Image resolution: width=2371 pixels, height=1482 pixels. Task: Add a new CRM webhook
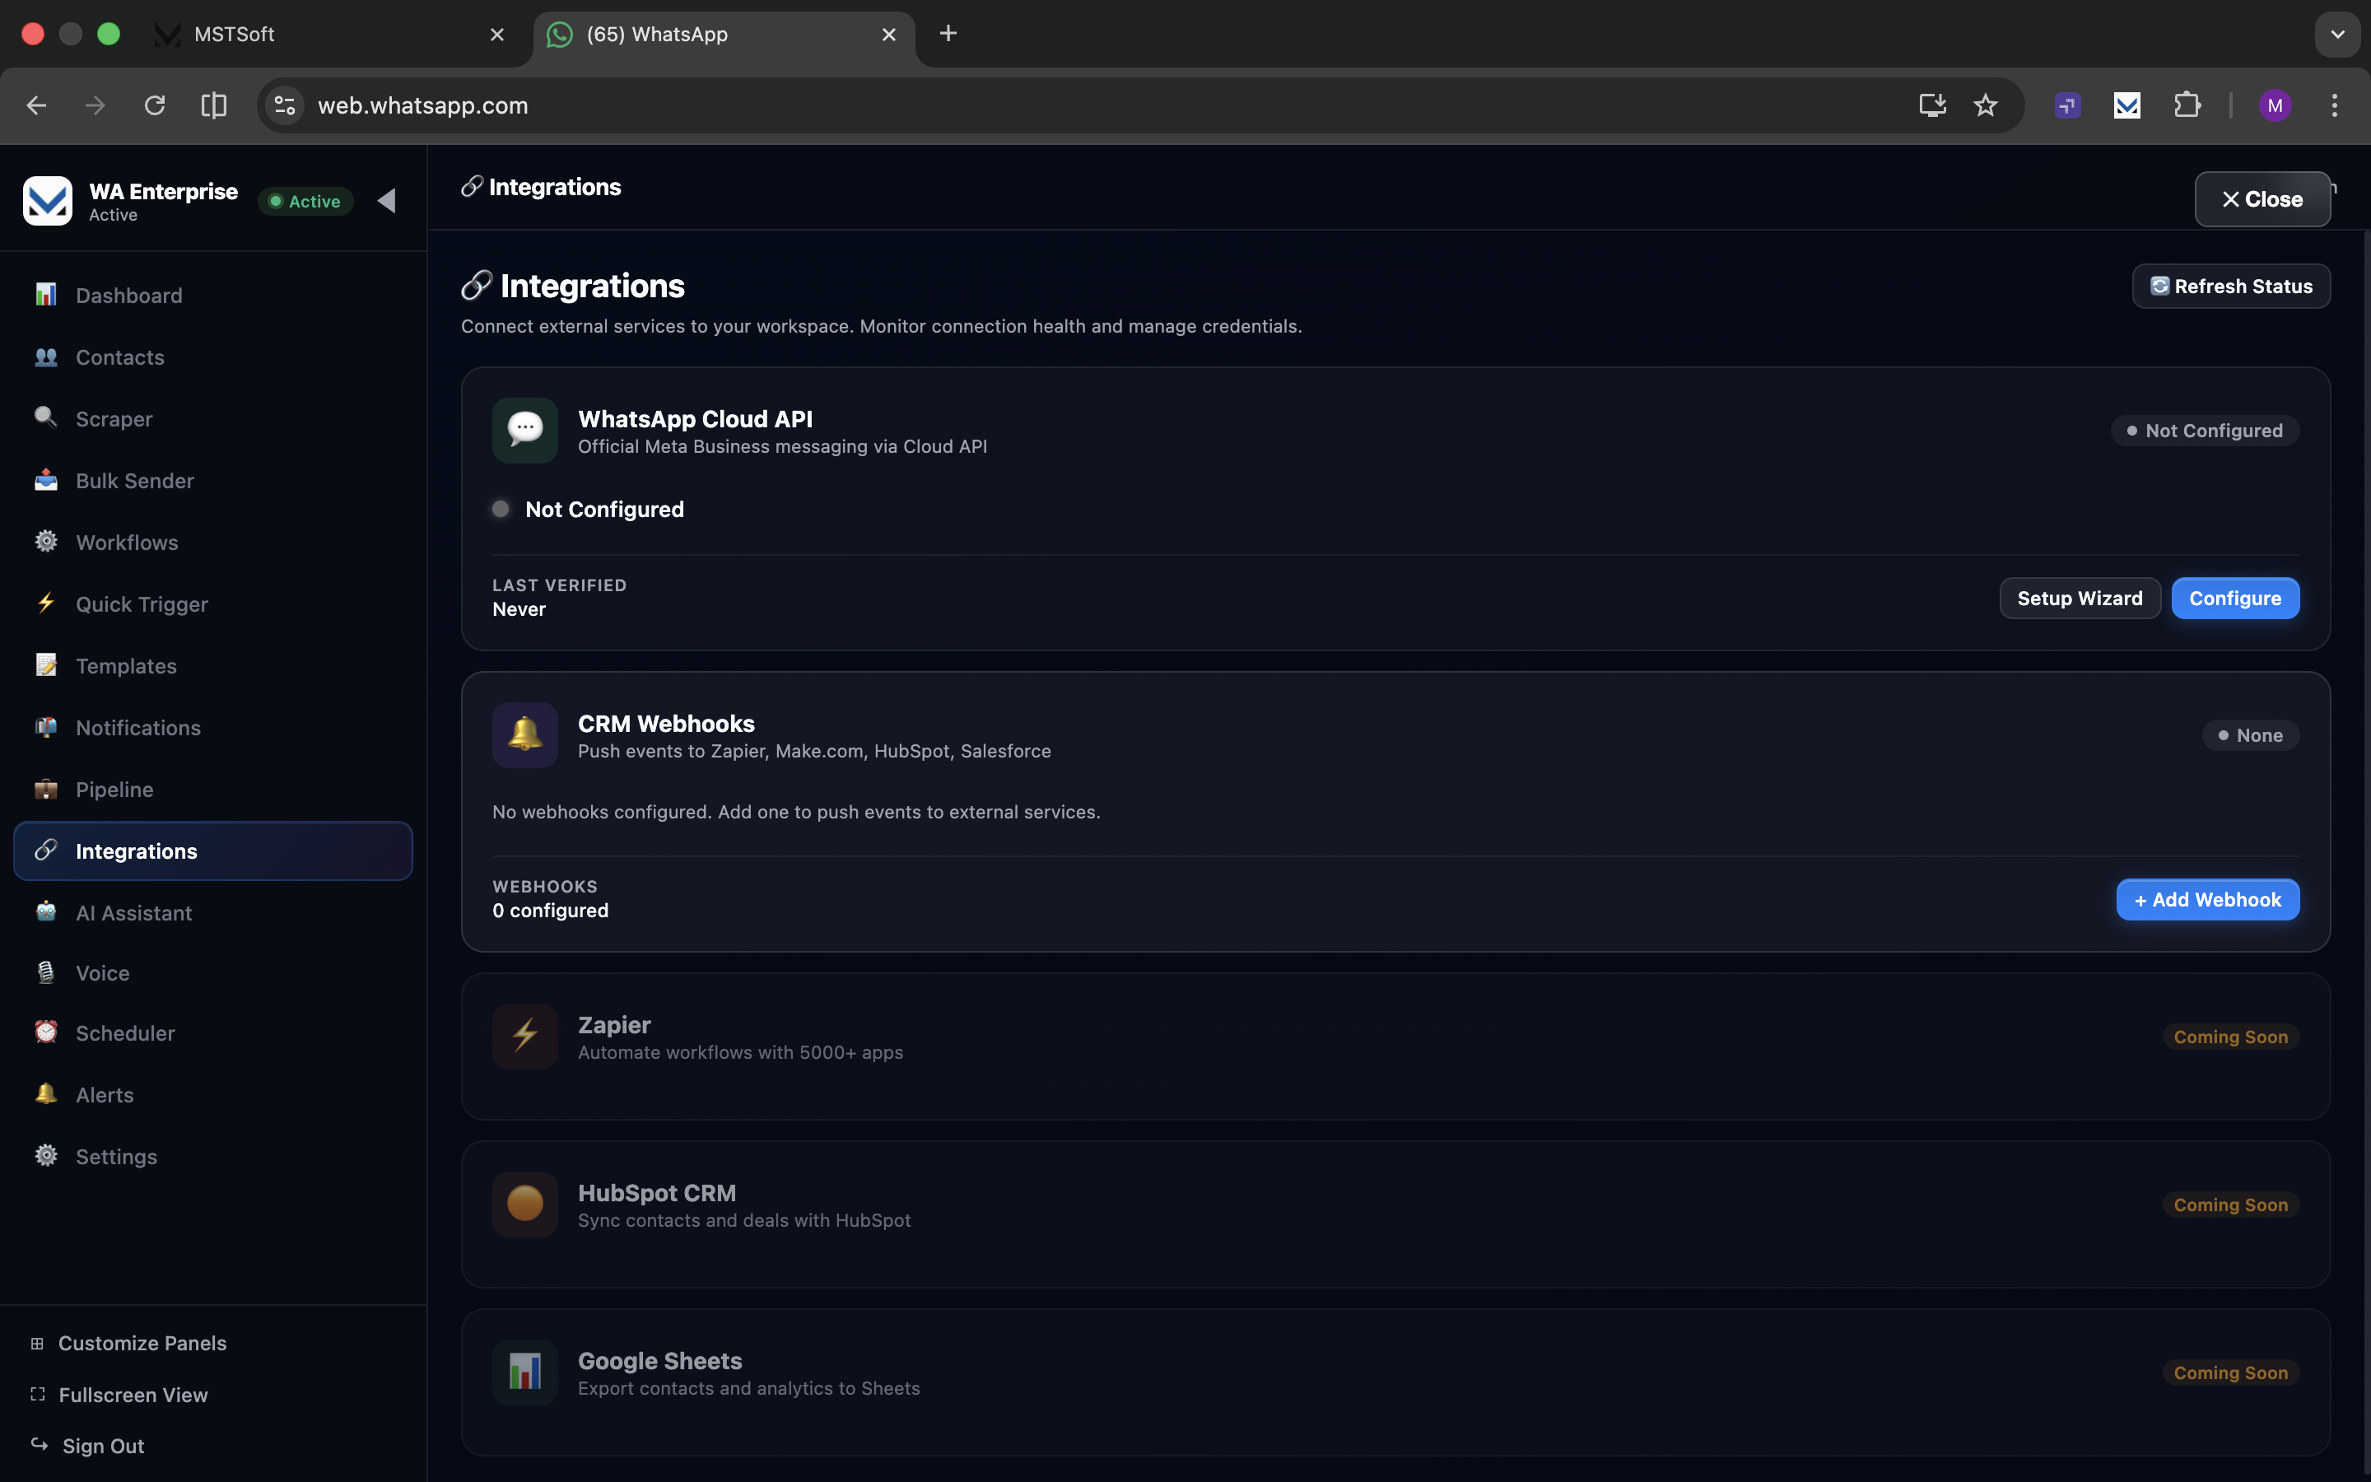click(2207, 900)
